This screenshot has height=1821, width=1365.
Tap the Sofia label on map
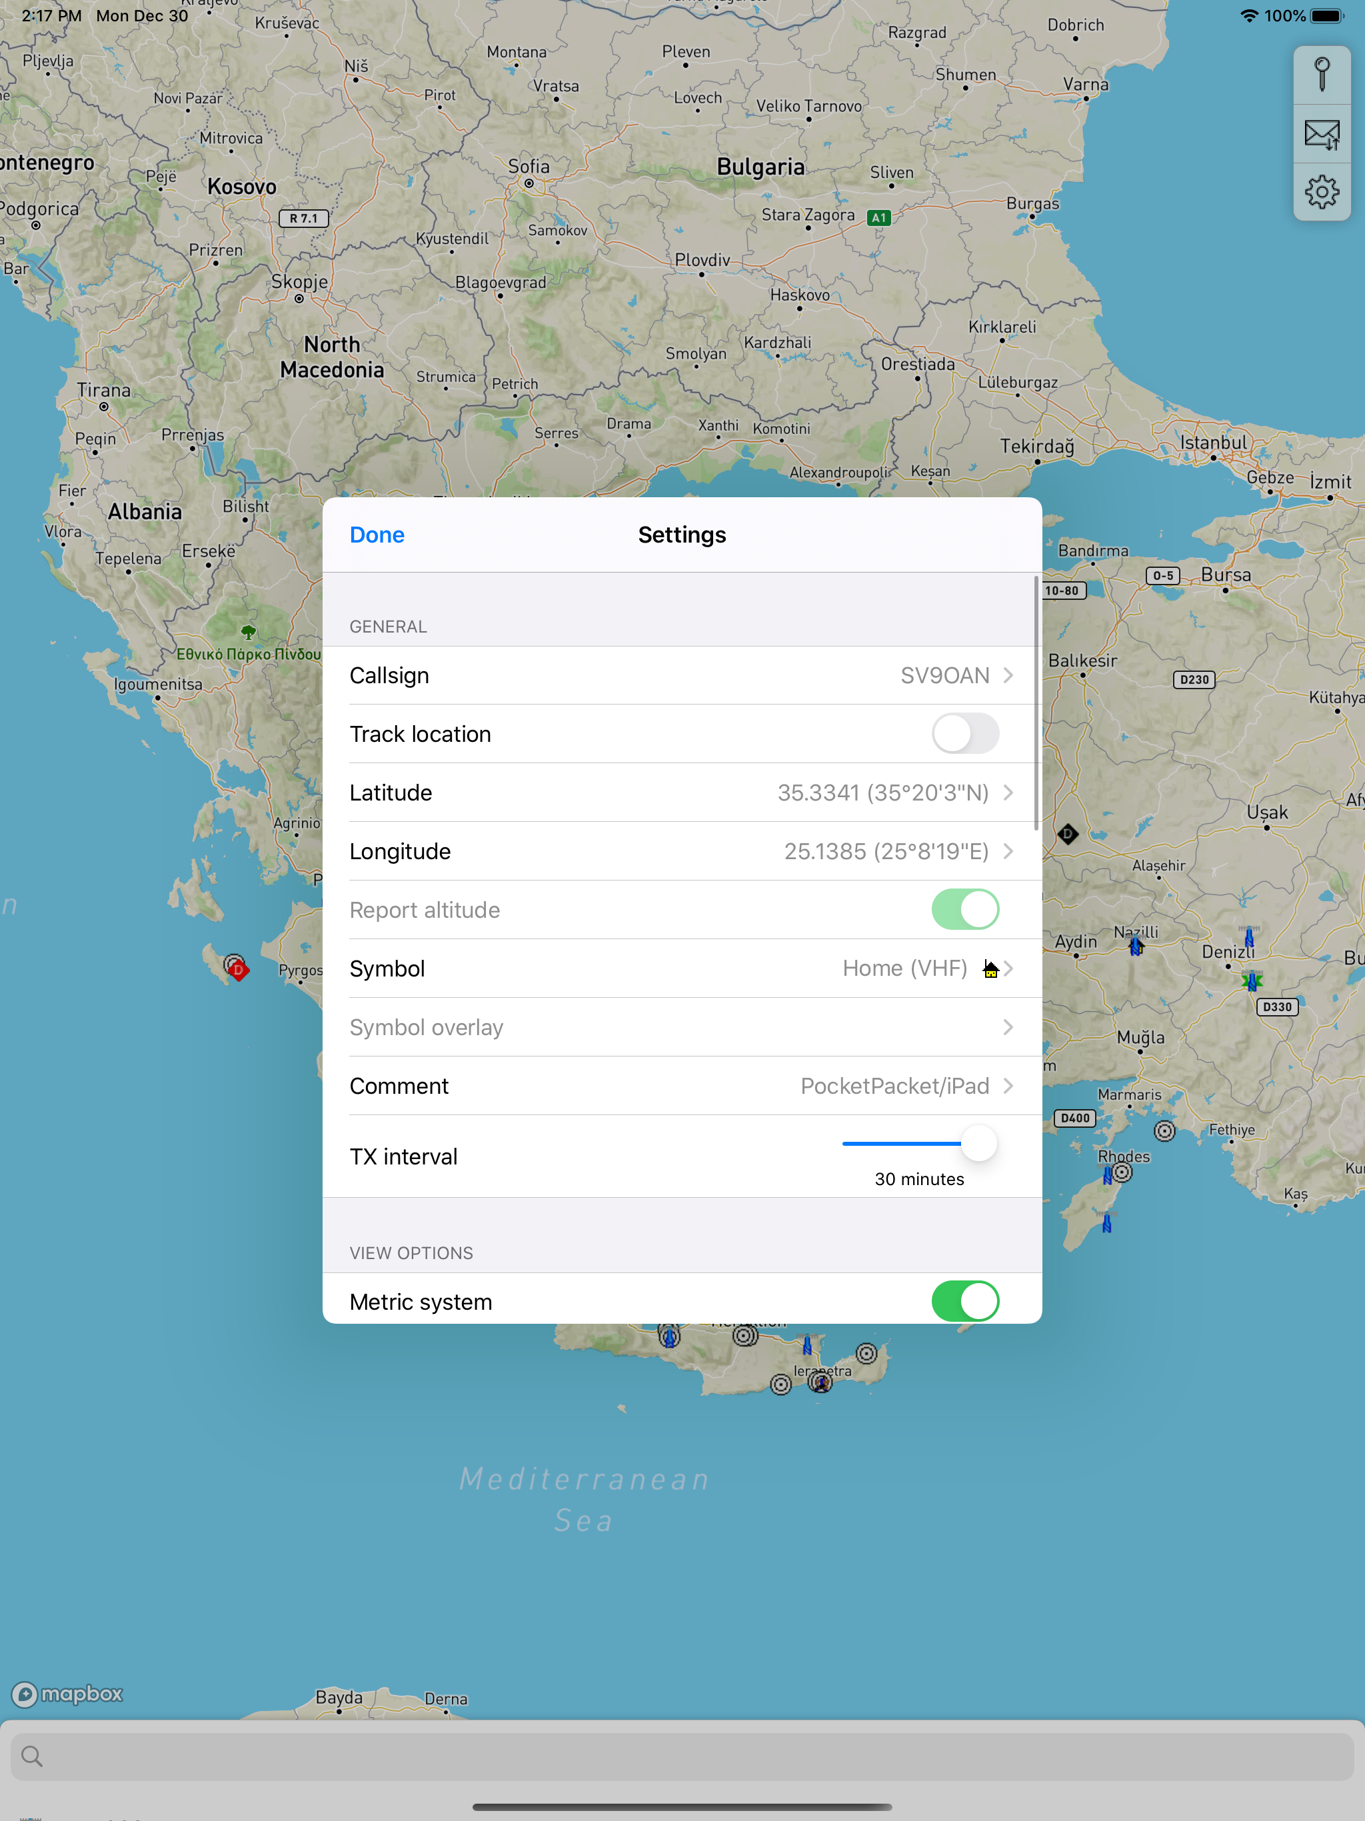point(528,166)
